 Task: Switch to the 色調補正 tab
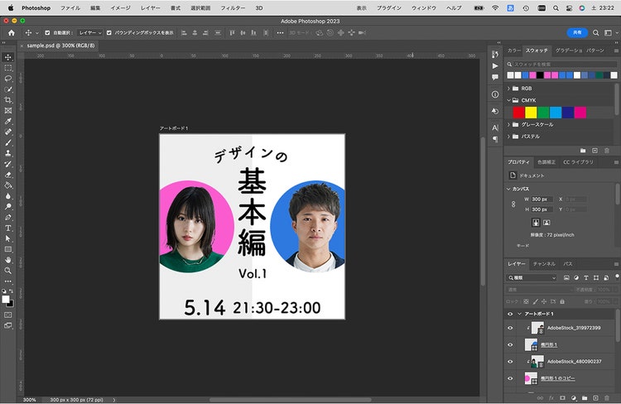tap(546, 162)
